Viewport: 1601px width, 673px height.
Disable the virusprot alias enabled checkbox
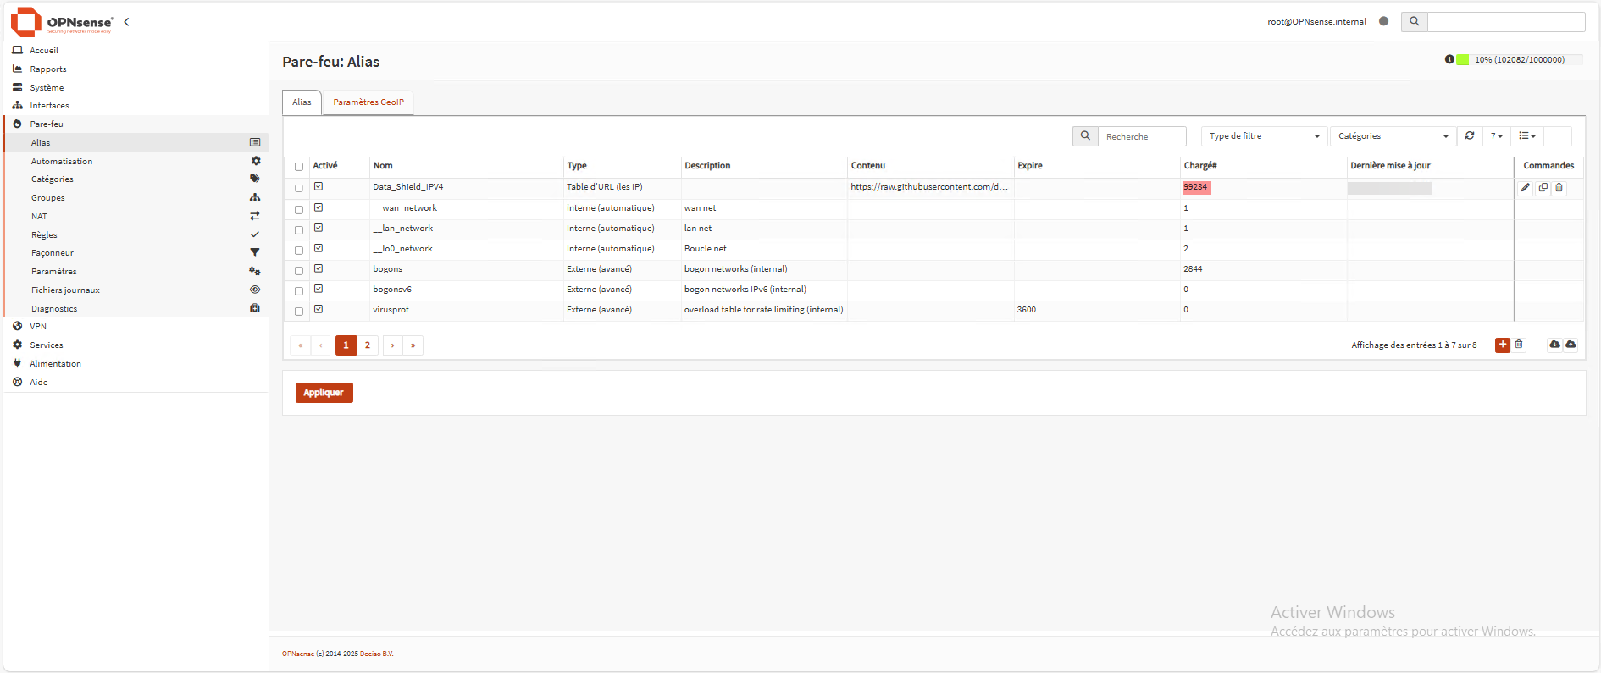[x=319, y=309]
